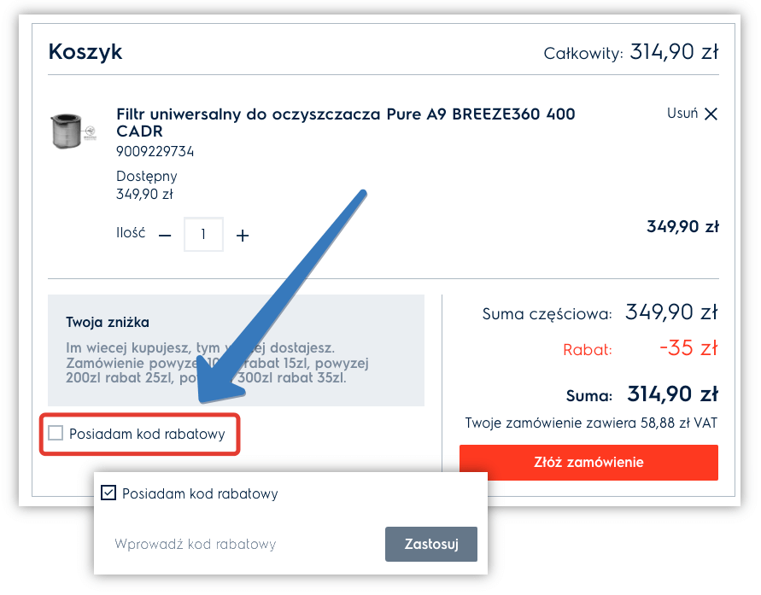The height and width of the screenshot is (595, 761).
Task: Click the plus icon to increase quantity
Action: point(243,233)
